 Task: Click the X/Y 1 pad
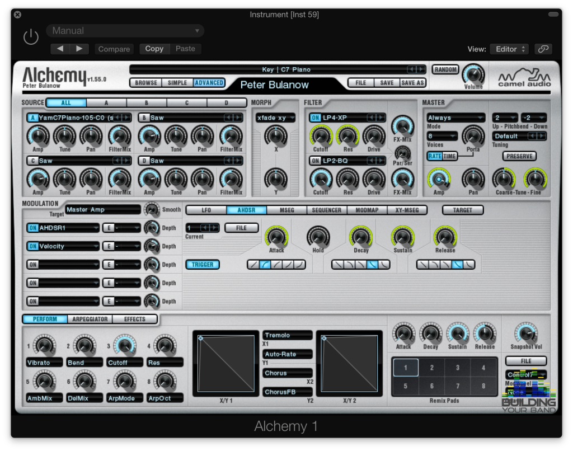coord(226,363)
